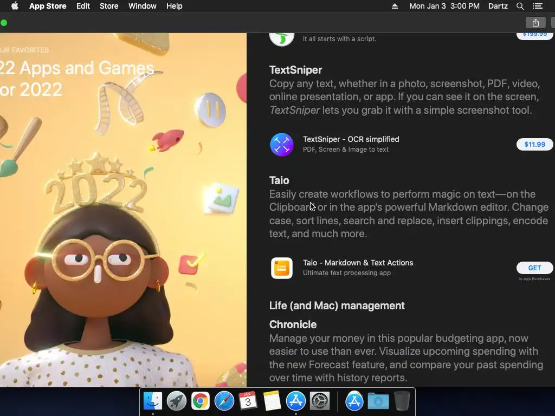Click Life (and Mac) management heading
The image size is (555, 416).
[337, 305]
